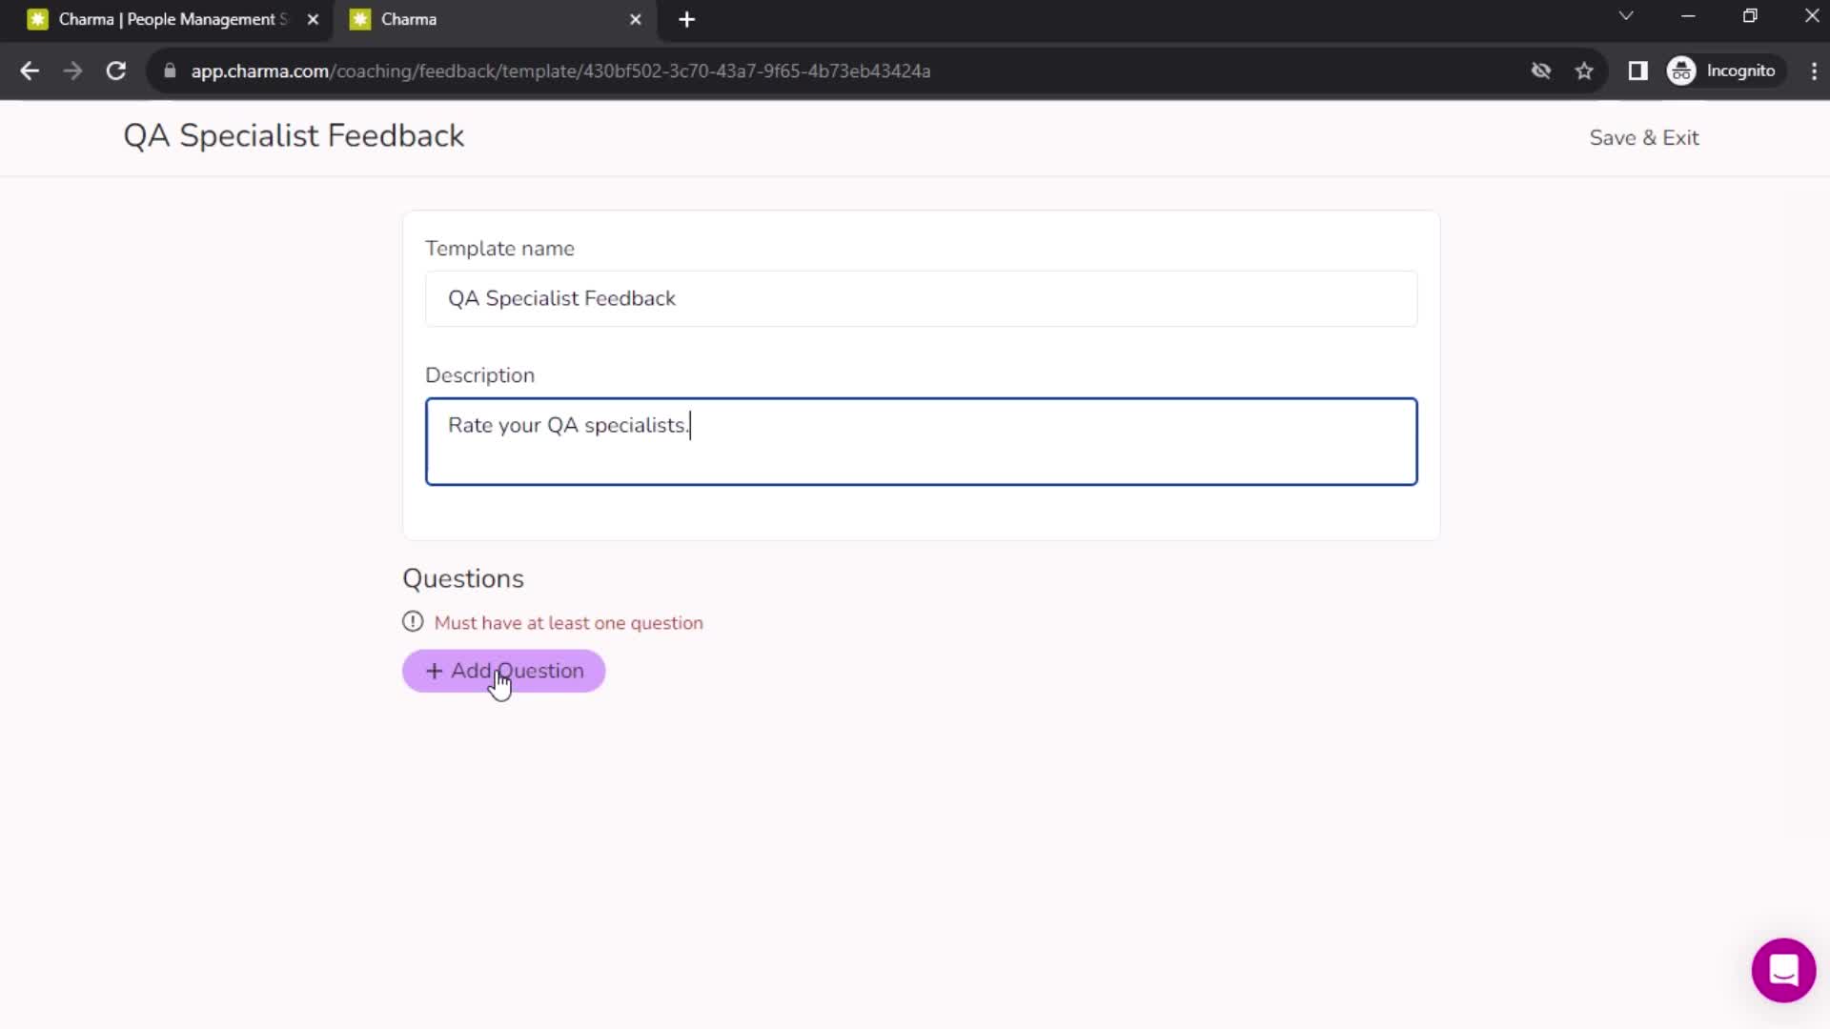
Task: Focus the Template name input field
Action: 921,298
